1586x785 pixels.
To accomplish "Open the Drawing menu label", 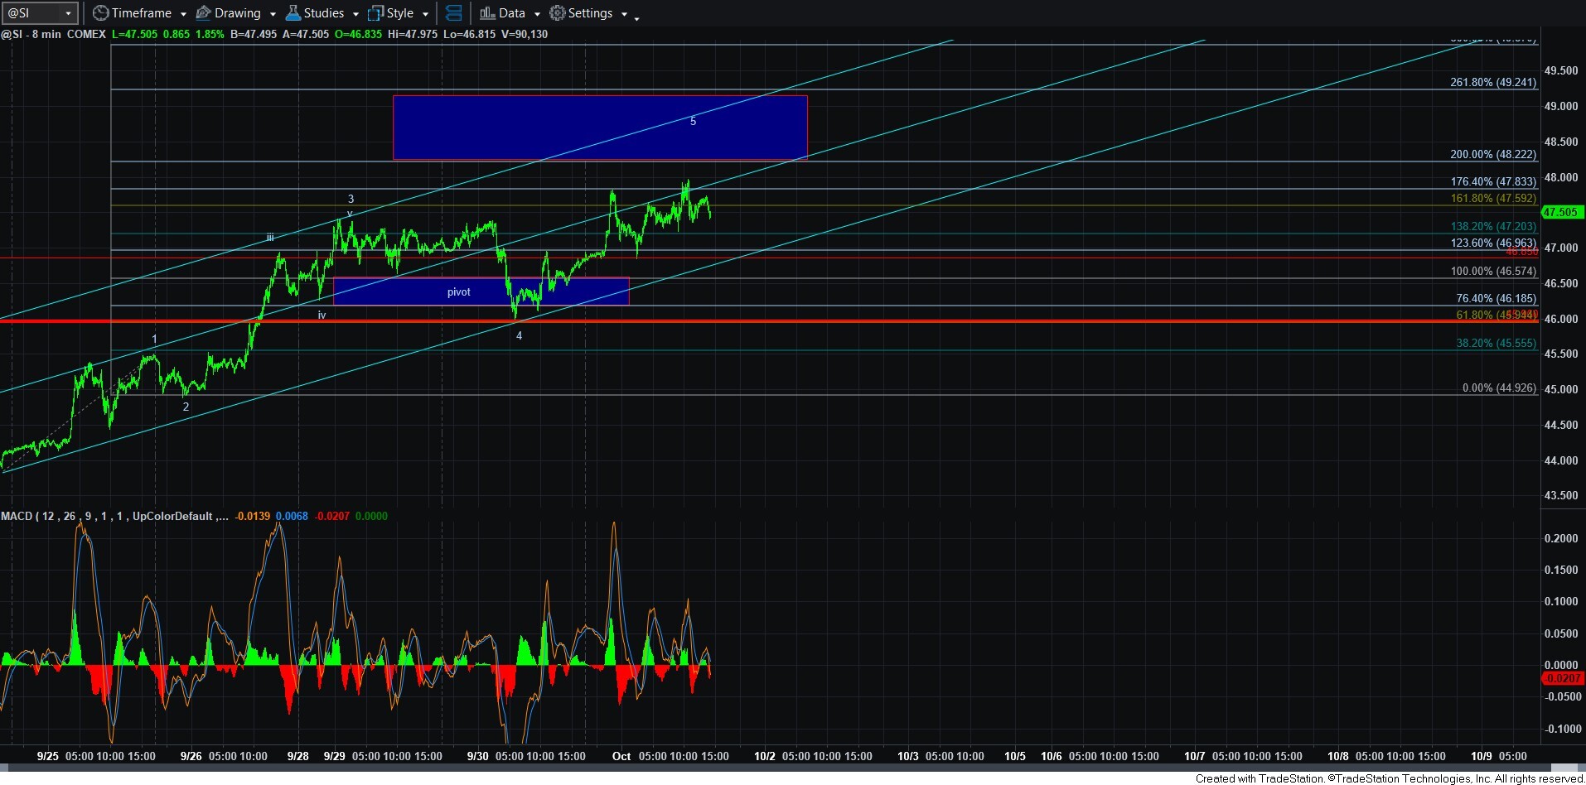I will point(237,13).
